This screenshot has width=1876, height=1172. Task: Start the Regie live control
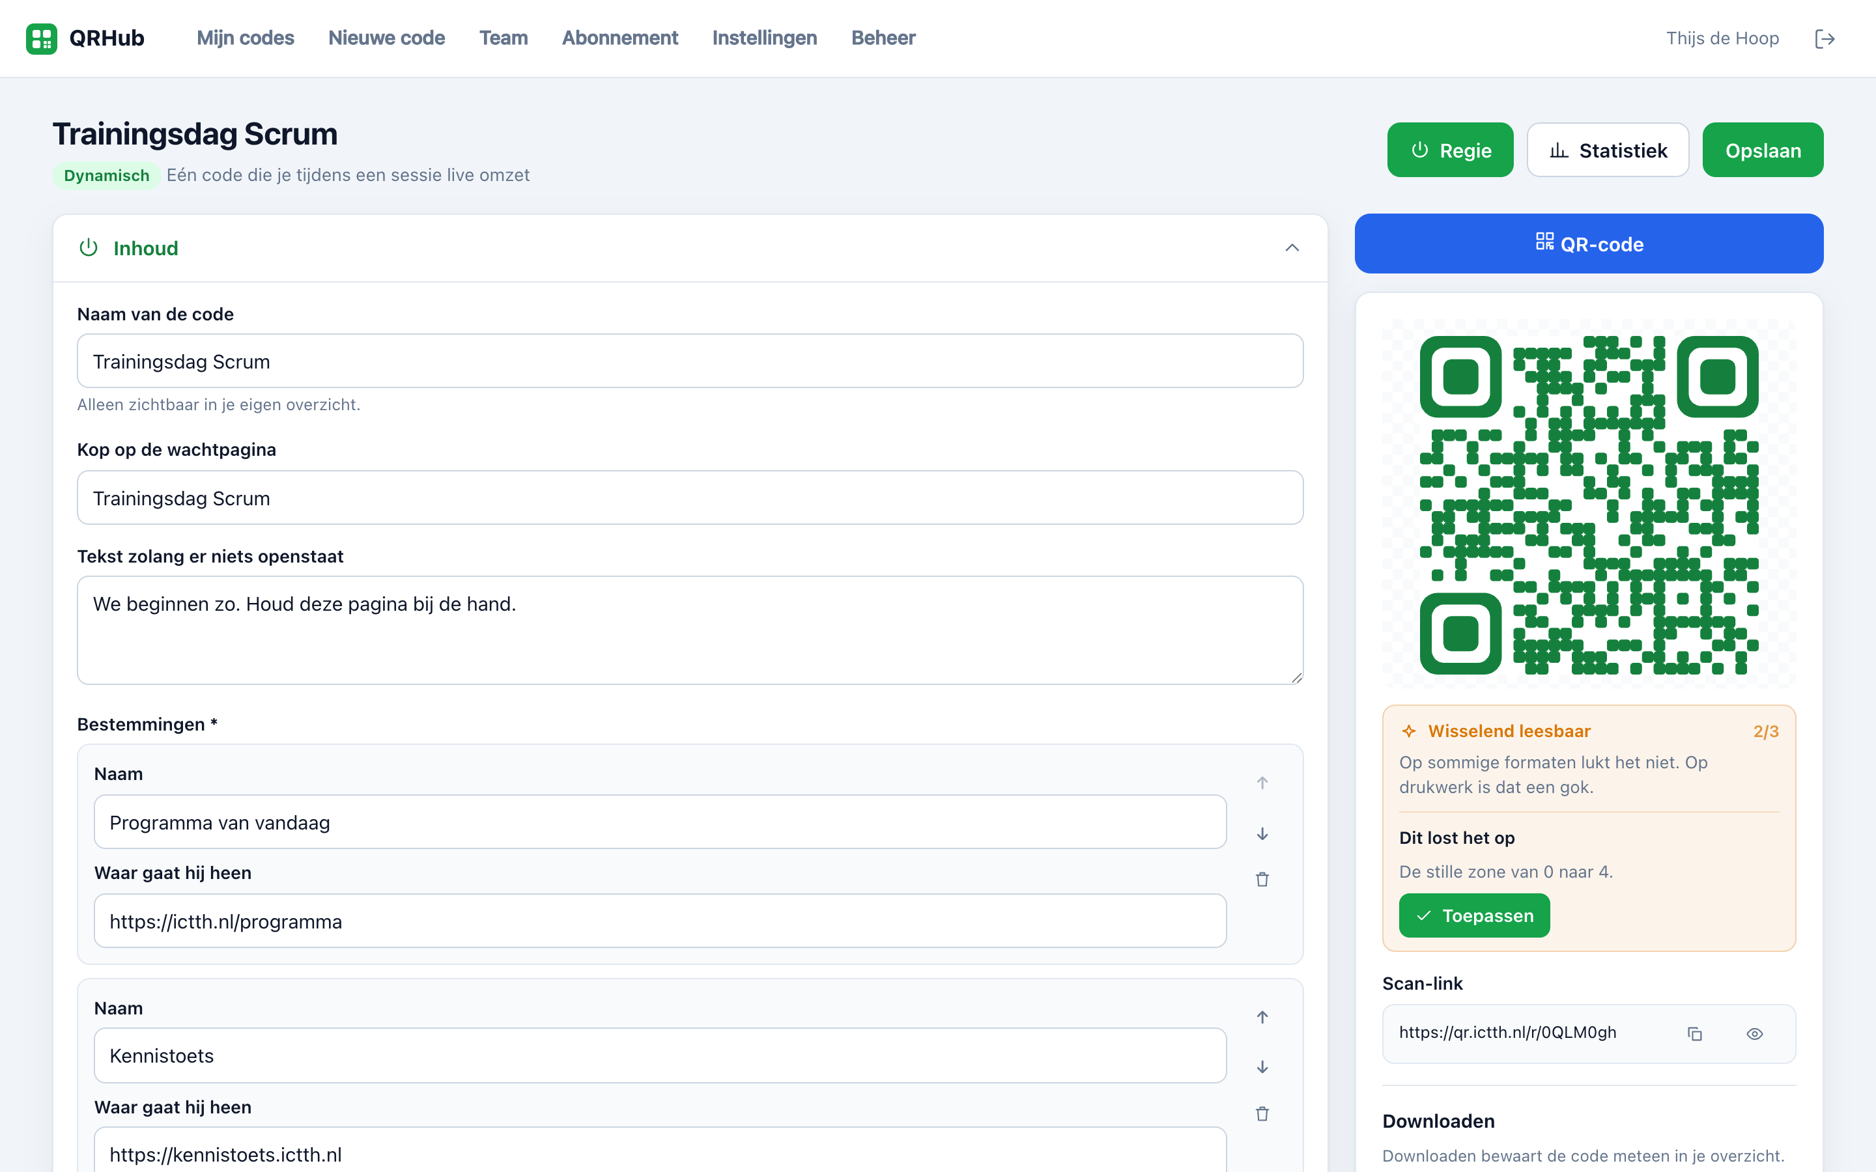pyautogui.click(x=1449, y=150)
